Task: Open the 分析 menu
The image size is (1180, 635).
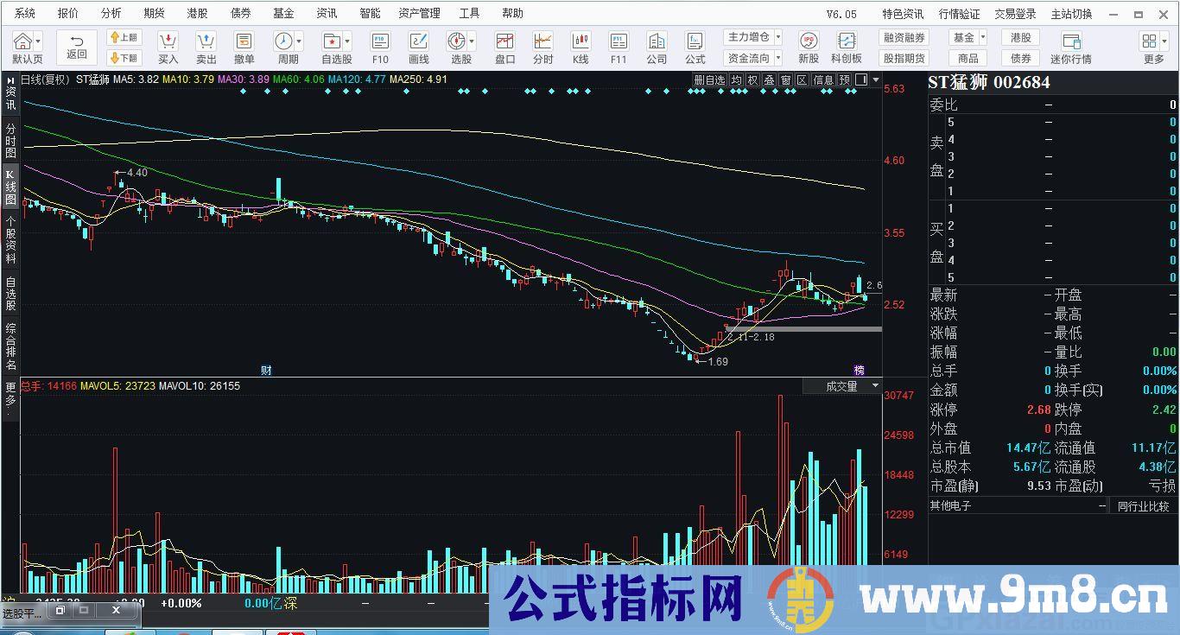Action: pyautogui.click(x=111, y=13)
